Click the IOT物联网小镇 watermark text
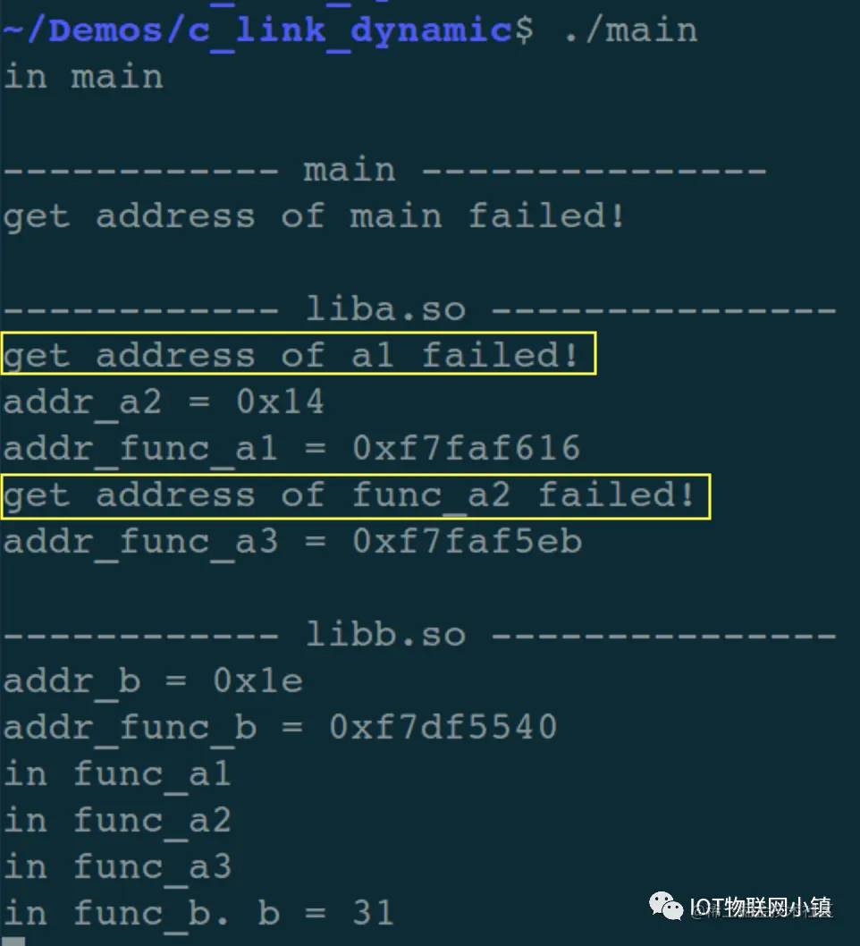 (x=761, y=907)
